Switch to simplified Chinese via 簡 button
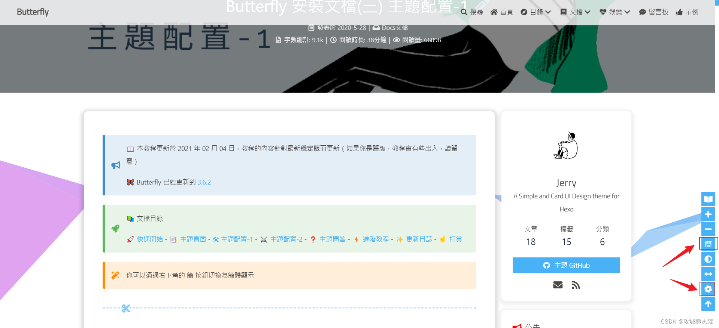Image resolution: width=719 pixels, height=328 pixels. (708, 244)
